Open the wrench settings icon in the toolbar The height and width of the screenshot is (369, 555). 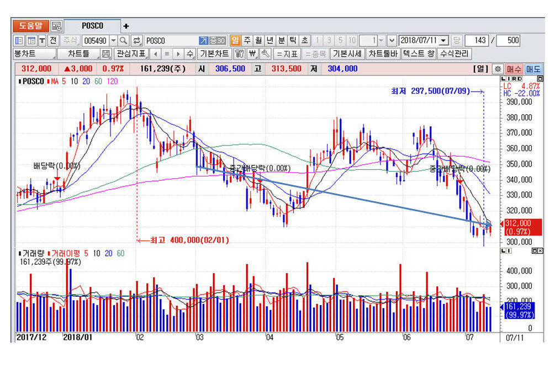pyautogui.click(x=266, y=54)
